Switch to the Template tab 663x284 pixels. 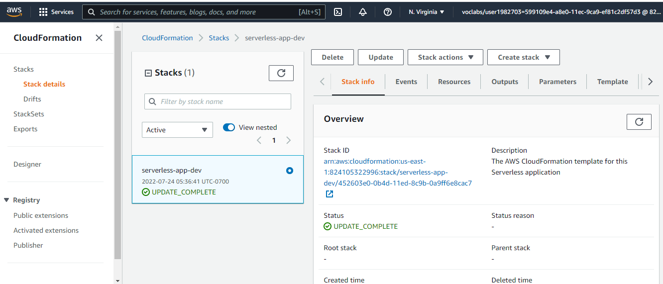pyautogui.click(x=612, y=82)
